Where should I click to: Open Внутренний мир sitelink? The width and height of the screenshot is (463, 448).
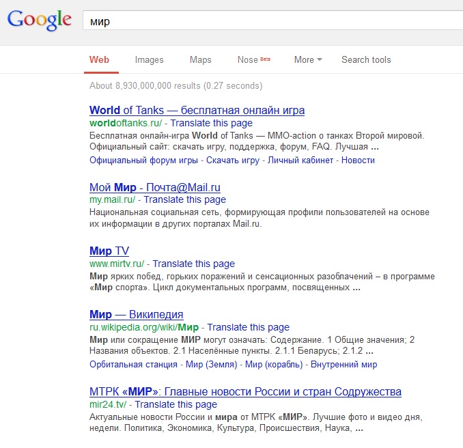click(x=343, y=365)
